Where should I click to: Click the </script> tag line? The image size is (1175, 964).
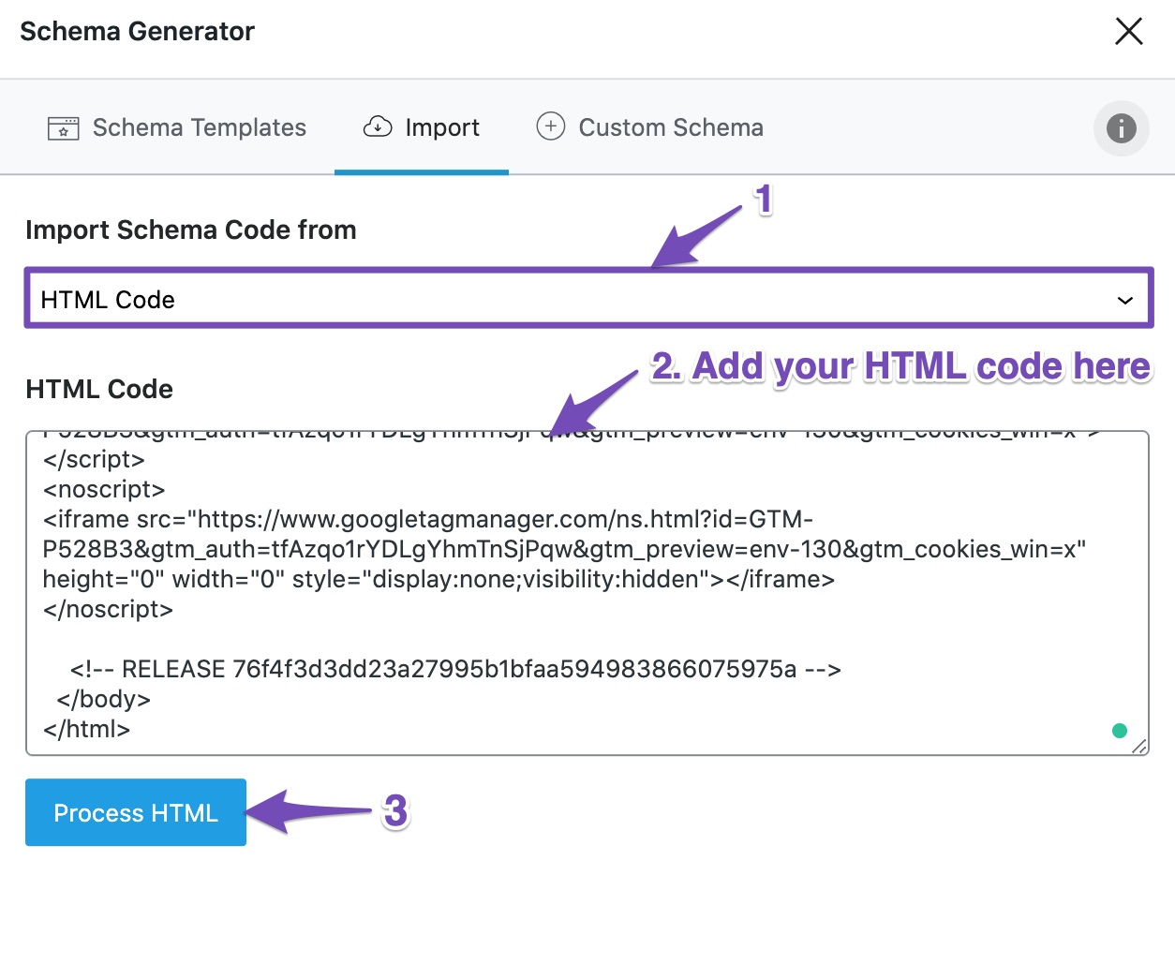(94, 459)
